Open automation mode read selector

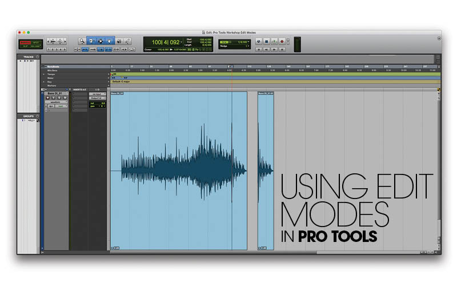(x=62, y=106)
